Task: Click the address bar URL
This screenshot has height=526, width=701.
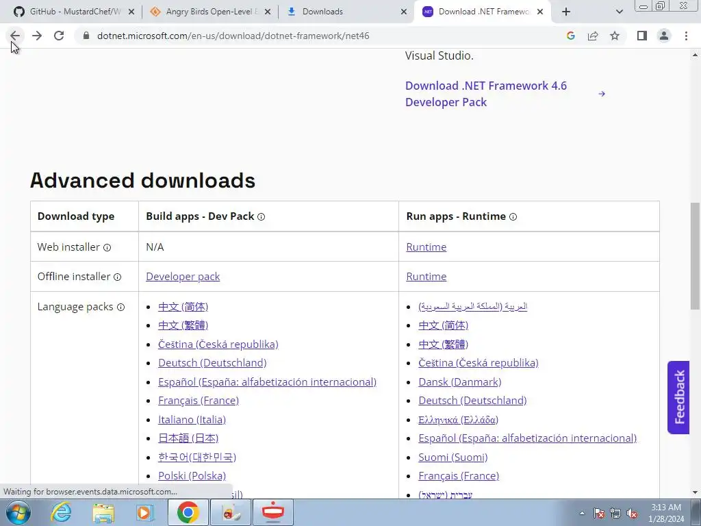Action: coord(233,36)
